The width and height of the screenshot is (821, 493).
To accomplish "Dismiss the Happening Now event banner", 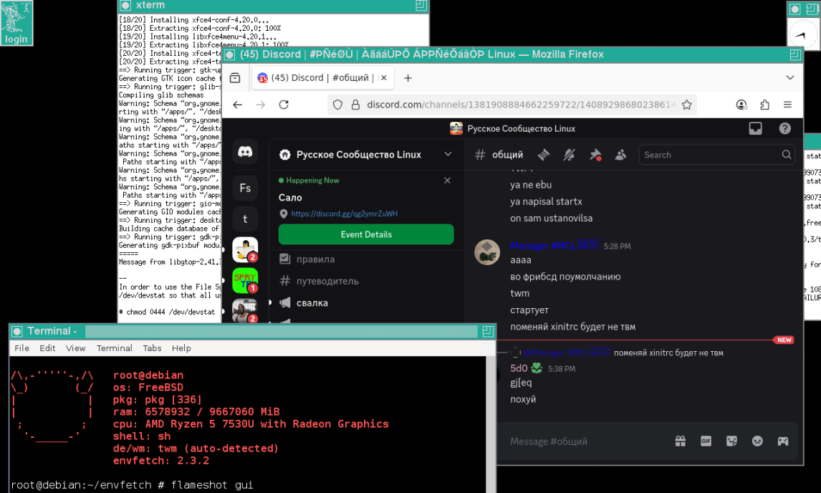I will [447, 181].
